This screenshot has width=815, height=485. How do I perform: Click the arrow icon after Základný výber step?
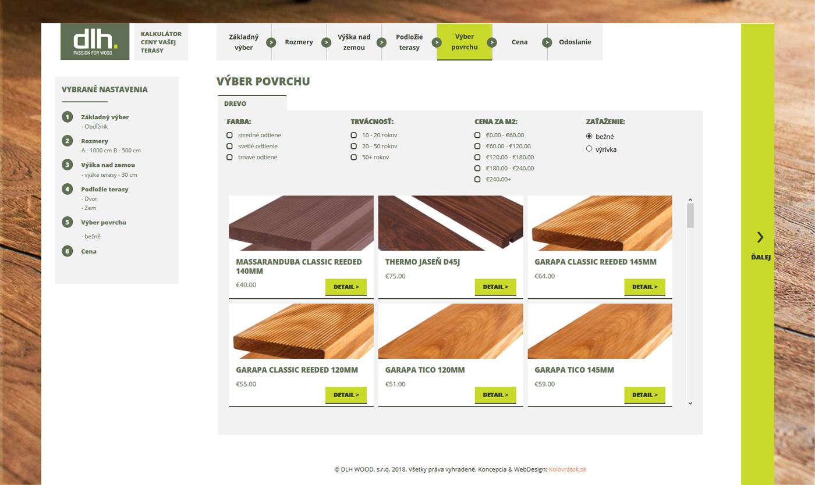point(271,42)
